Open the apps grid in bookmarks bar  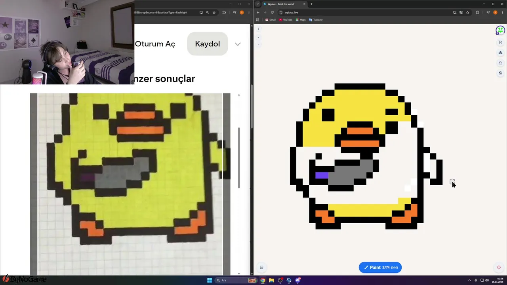[x=258, y=20]
